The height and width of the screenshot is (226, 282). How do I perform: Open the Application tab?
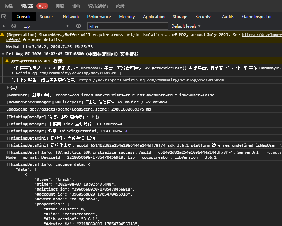pos(154,17)
